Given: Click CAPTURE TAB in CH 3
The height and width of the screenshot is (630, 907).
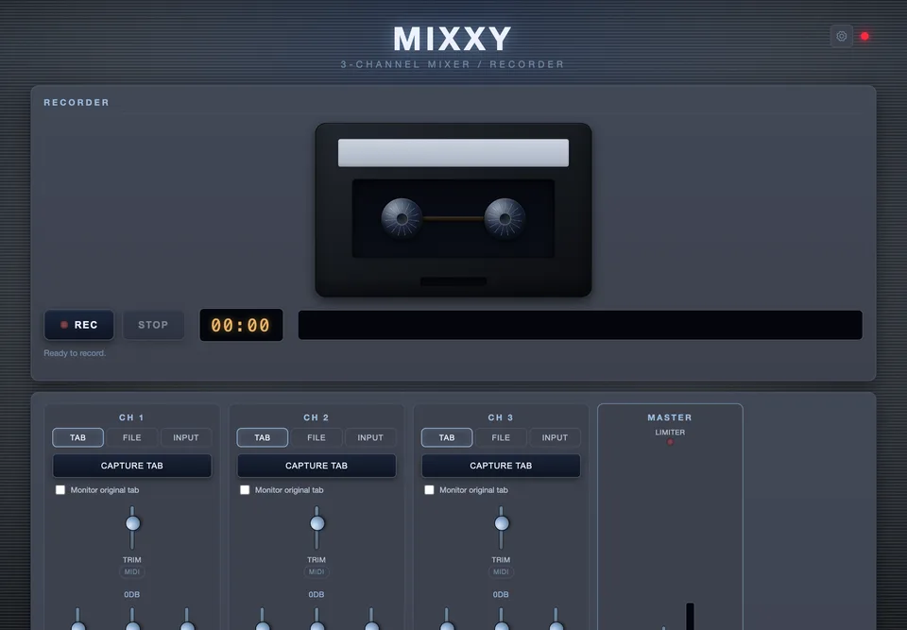Looking at the screenshot, I should [x=501, y=466].
